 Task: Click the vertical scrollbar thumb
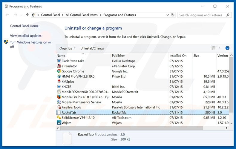coord(231,85)
